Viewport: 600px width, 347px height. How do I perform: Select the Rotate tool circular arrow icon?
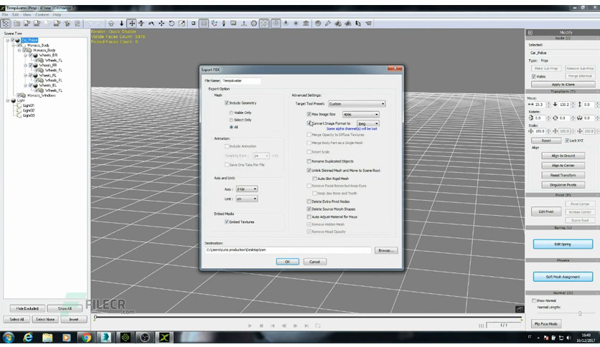172,24
